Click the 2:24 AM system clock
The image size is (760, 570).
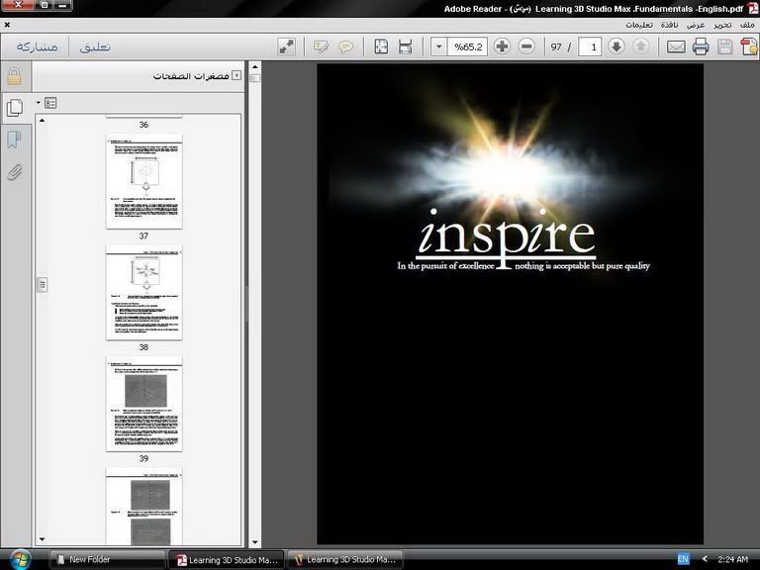click(x=733, y=559)
